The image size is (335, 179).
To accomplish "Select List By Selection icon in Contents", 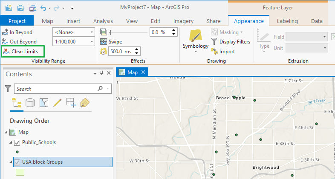I will 44,102.
